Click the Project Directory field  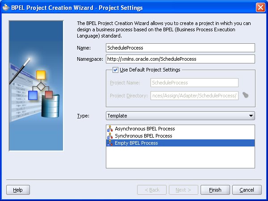click(194, 96)
